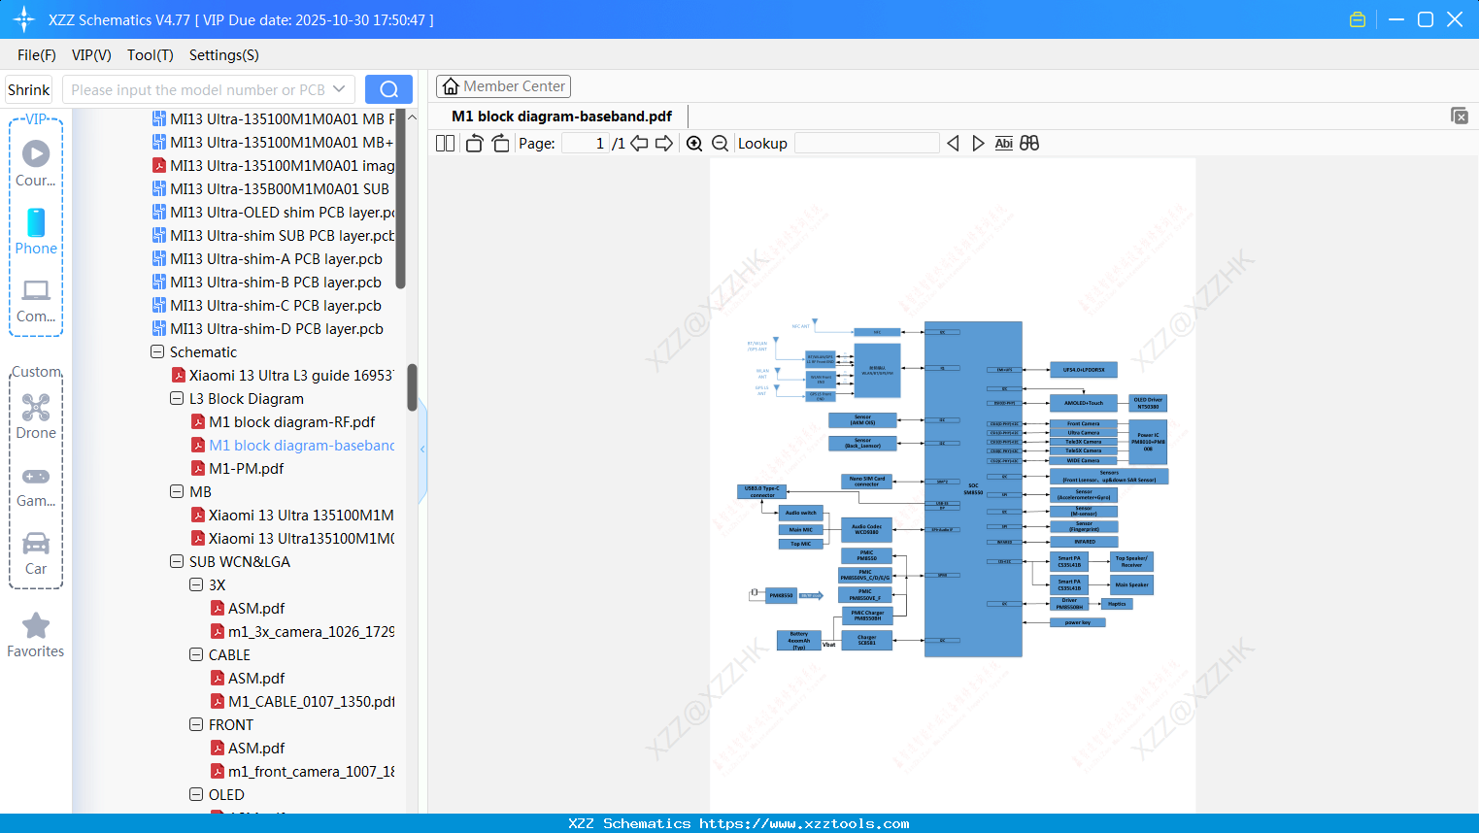Switch to the M1 block diagram-baseband.pdf tab

561,116
